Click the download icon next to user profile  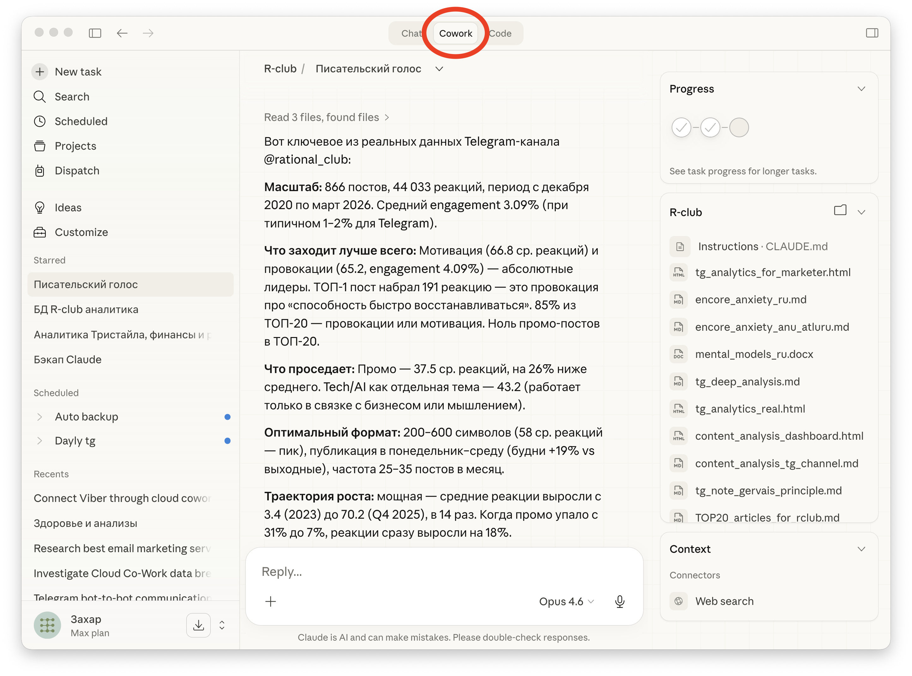coord(198,625)
